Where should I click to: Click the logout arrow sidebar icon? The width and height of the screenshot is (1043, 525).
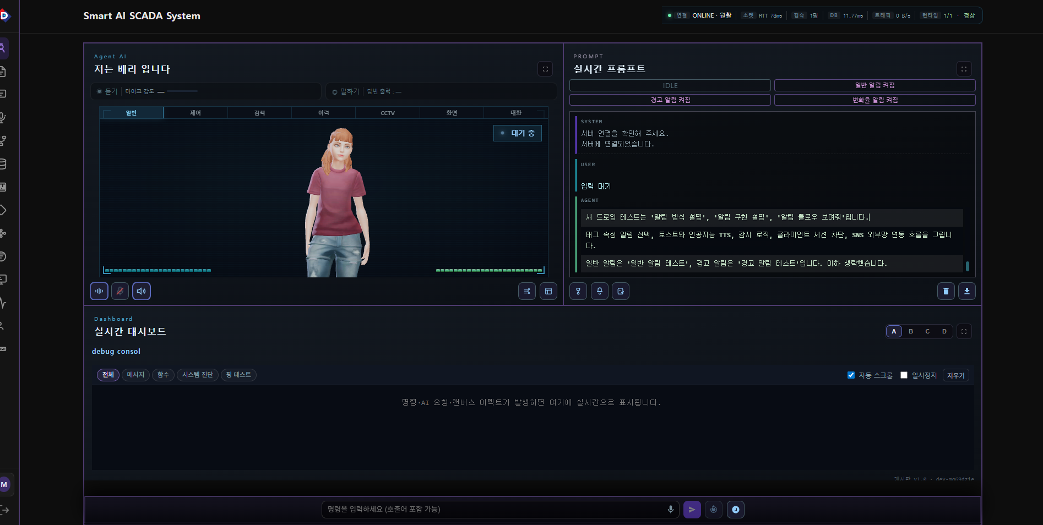pyautogui.click(x=4, y=510)
